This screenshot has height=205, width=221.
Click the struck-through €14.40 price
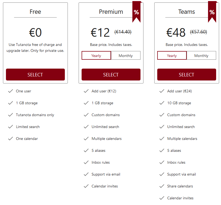click(x=123, y=32)
